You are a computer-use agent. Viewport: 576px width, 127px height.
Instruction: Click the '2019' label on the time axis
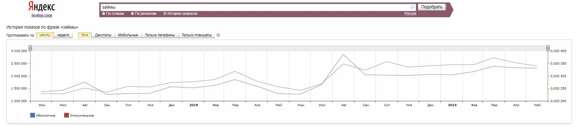pyautogui.click(x=452, y=105)
